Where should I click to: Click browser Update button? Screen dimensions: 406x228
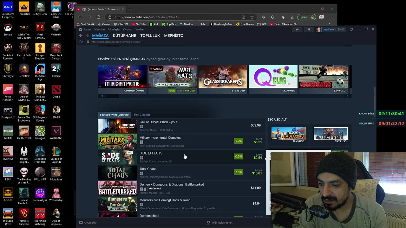coord(306,17)
